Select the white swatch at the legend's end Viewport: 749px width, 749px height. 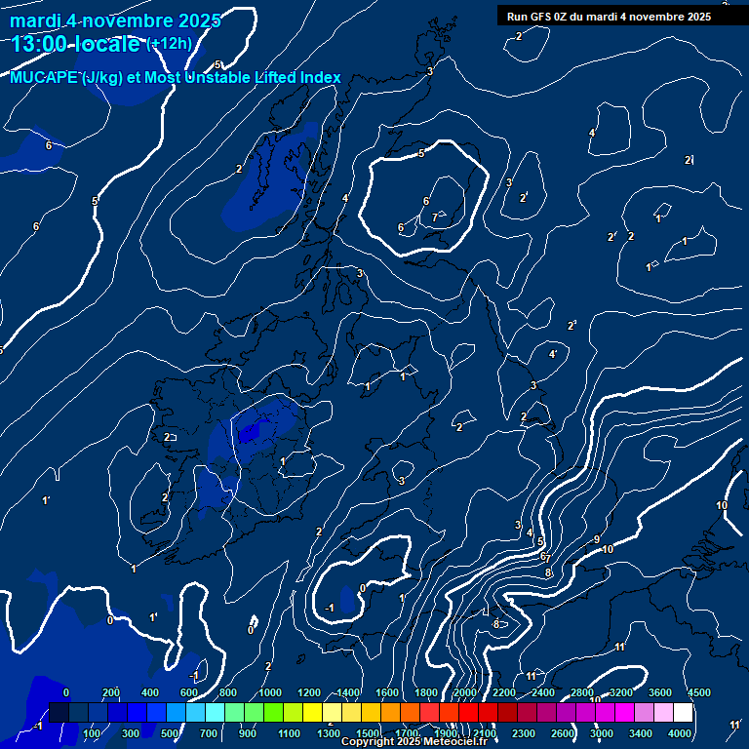(683, 712)
